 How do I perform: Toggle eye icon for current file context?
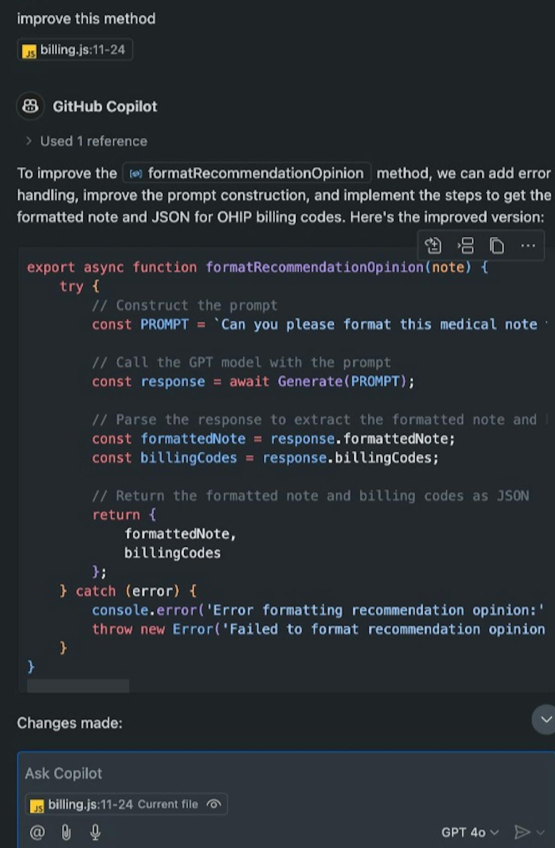pyautogui.click(x=214, y=804)
